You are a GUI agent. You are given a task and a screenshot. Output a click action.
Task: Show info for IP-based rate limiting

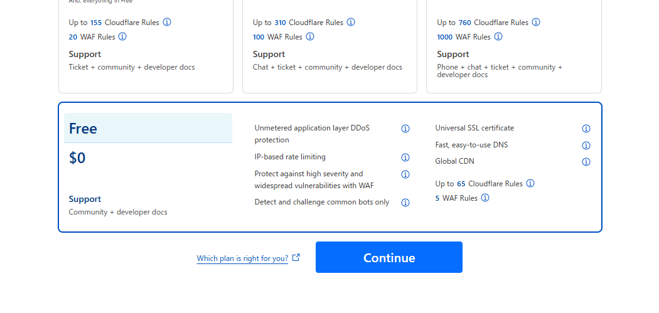(405, 157)
